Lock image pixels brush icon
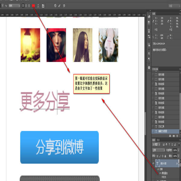The height and width of the screenshot is (181, 181). click(x=160, y=156)
